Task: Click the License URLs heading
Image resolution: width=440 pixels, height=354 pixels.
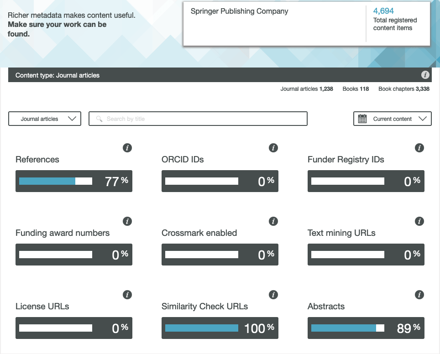Action: (x=42, y=307)
